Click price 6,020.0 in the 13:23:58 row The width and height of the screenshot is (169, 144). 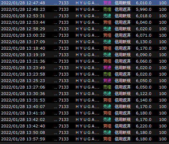[143, 74]
